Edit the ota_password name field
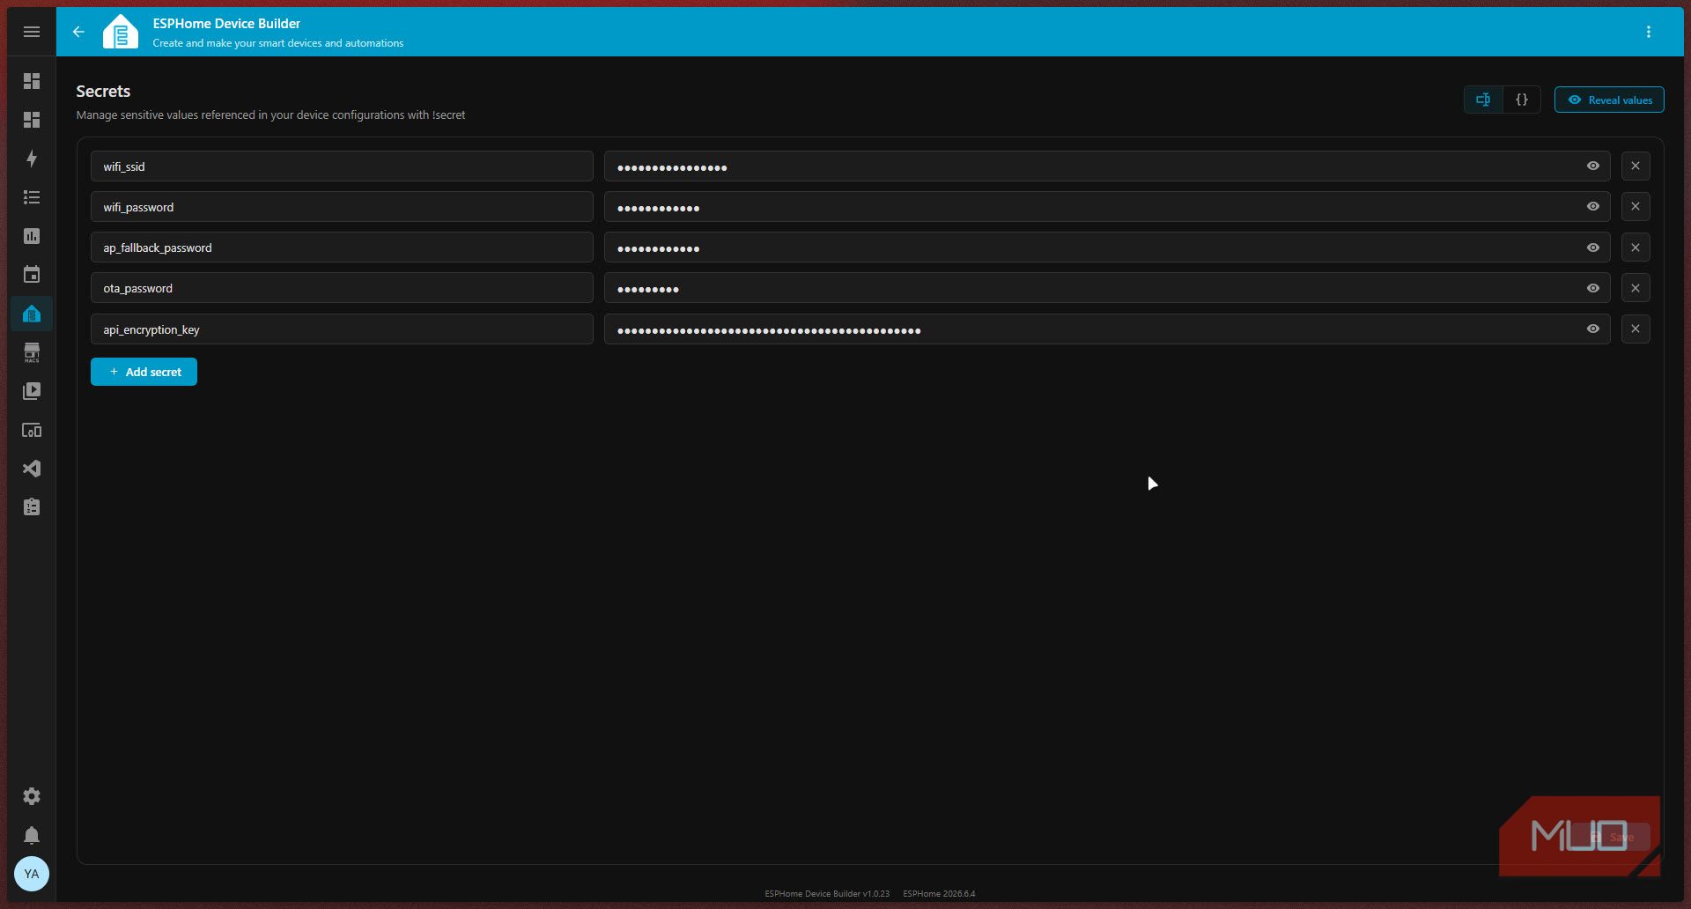 [342, 288]
